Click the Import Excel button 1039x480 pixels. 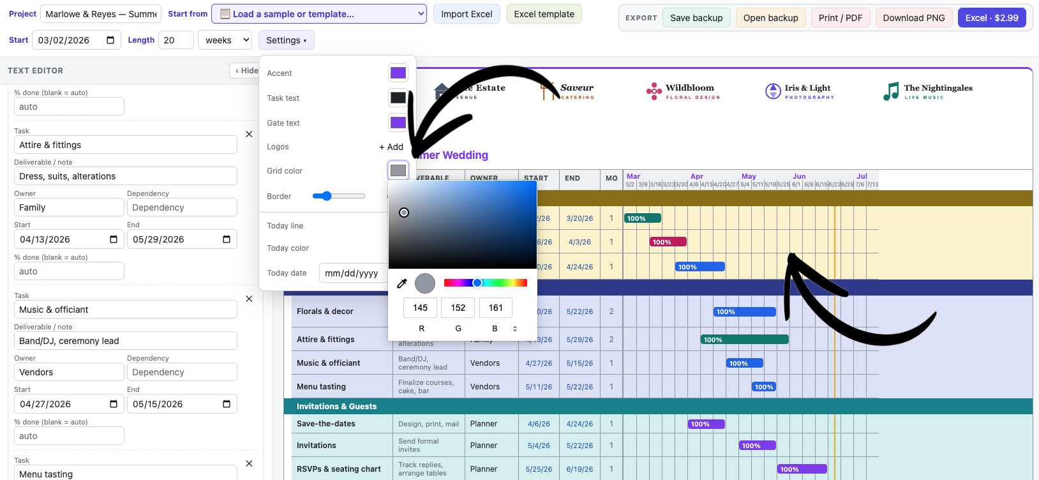467,14
